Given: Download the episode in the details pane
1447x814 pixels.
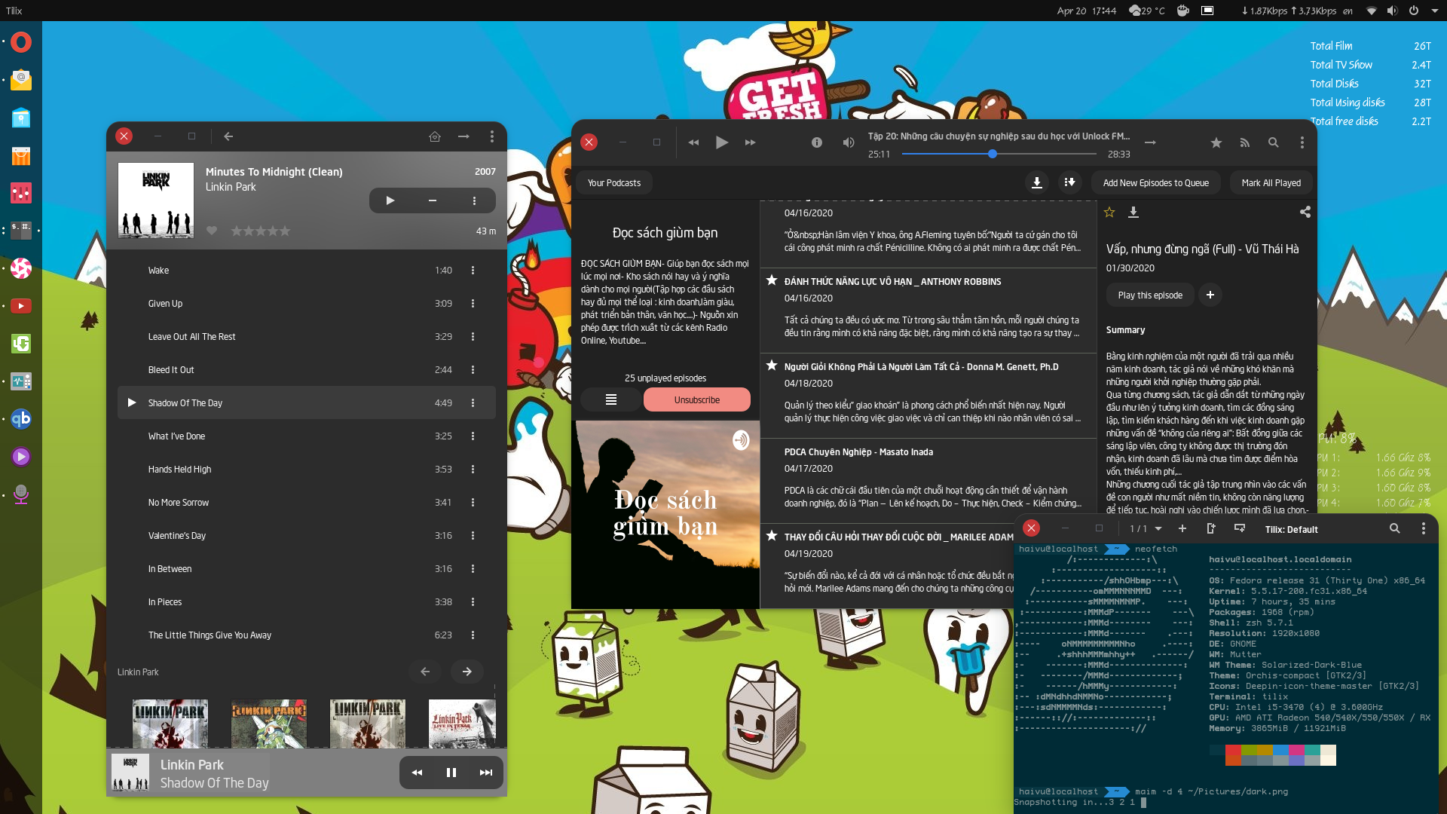Looking at the screenshot, I should [1133, 213].
